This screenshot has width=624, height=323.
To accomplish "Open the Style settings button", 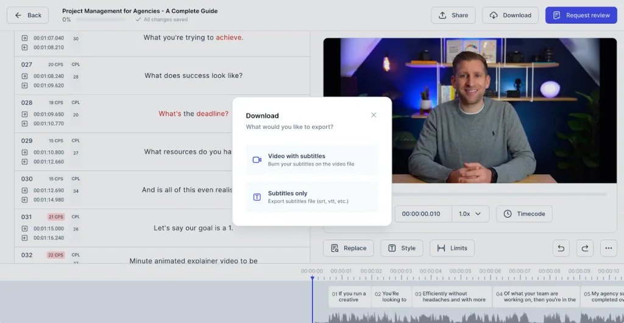I will (x=402, y=248).
